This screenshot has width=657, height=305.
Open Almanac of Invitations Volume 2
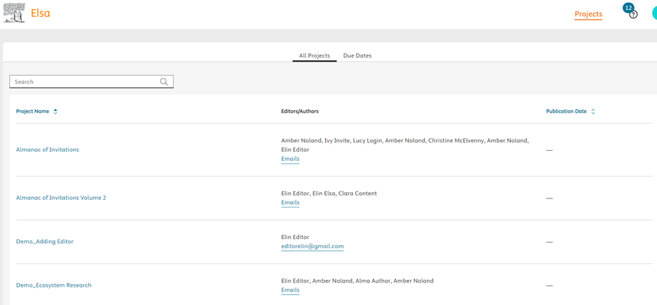tap(61, 198)
